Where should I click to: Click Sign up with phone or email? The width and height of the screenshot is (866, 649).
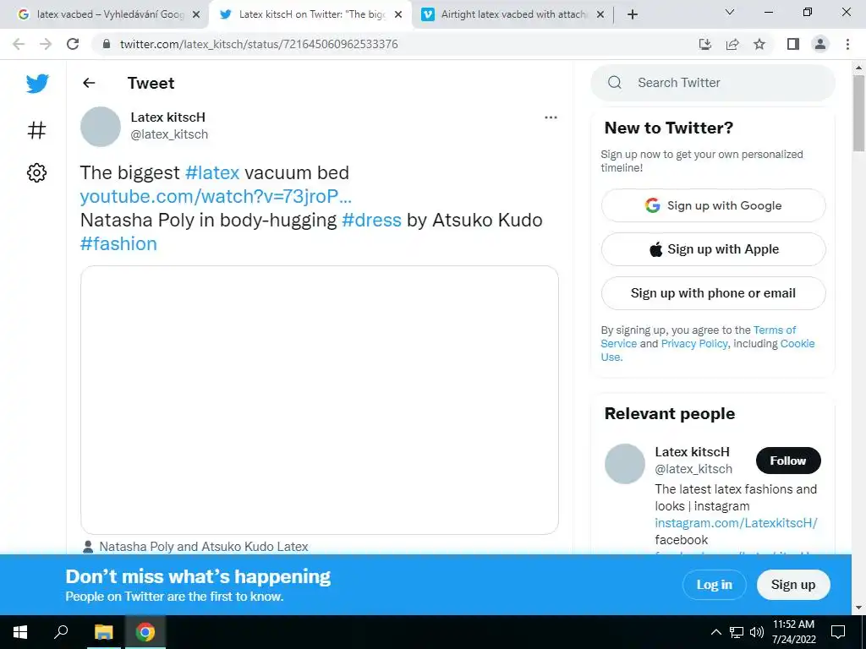point(713,293)
